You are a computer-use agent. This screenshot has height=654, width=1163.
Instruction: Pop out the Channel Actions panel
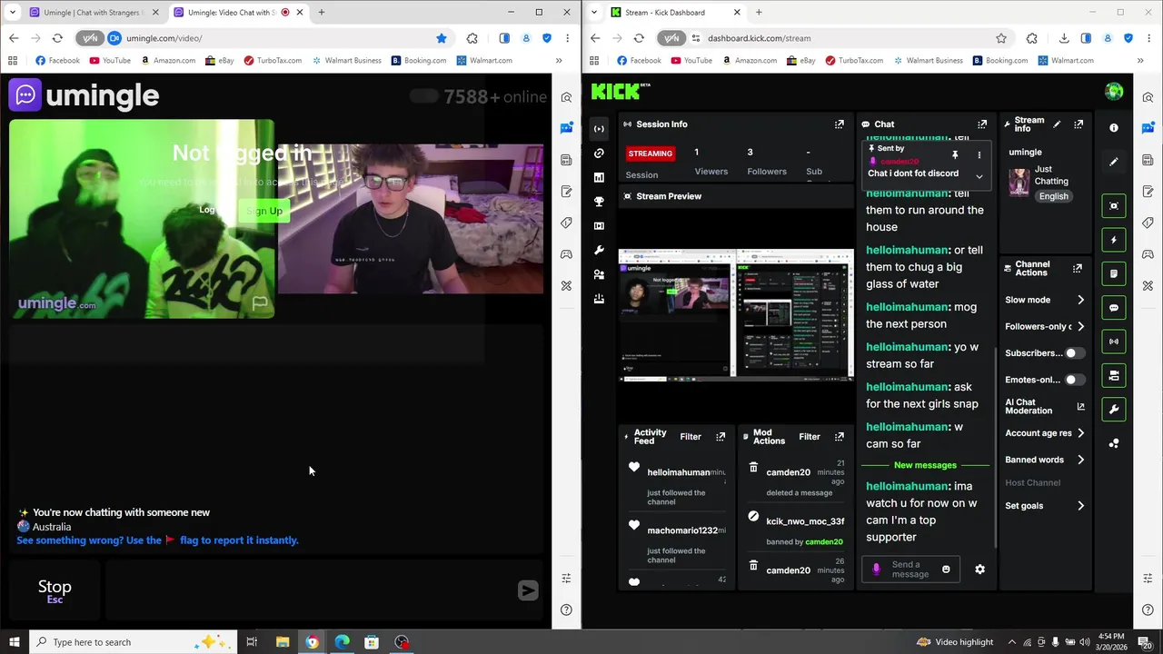pyautogui.click(x=1078, y=269)
